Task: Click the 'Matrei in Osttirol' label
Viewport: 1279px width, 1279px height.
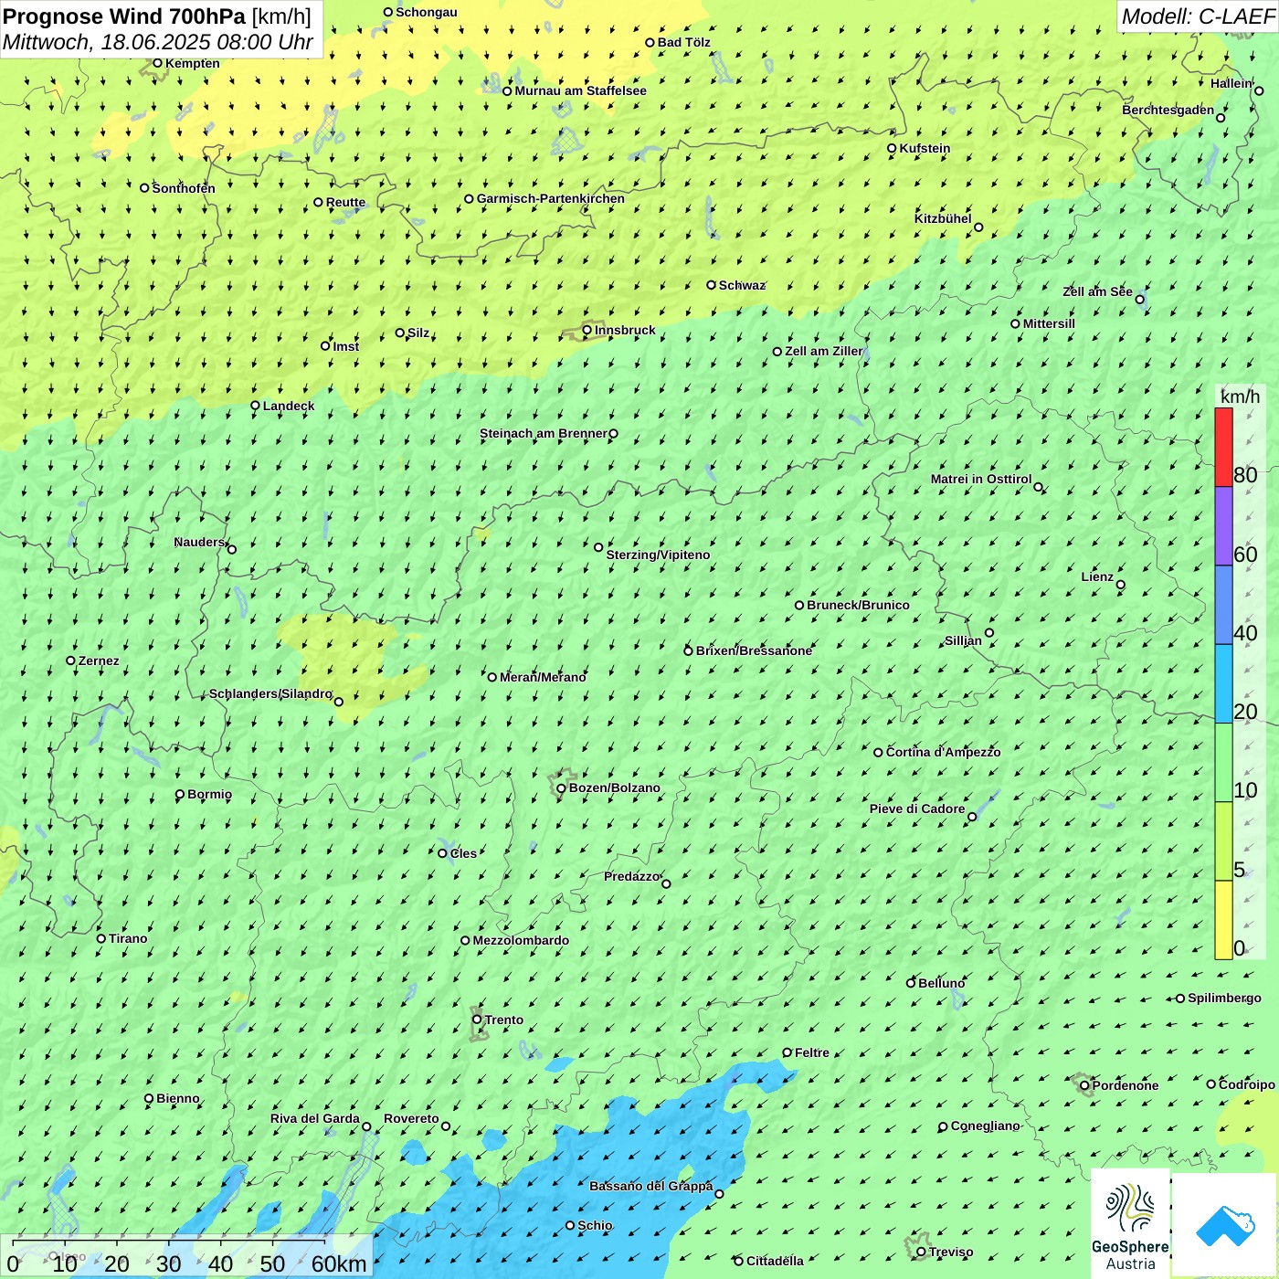Action: click(981, 479)
